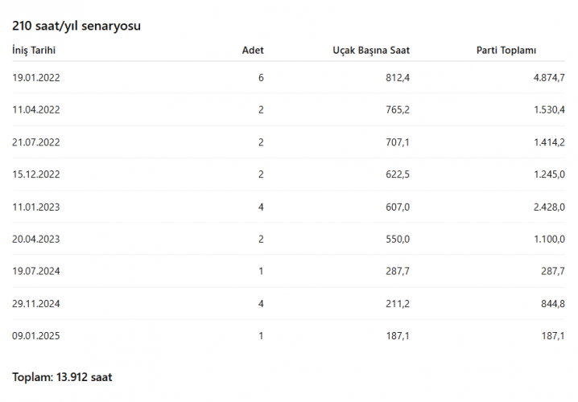Screen dimensions: 578x402
Task: Select the 19.07.2024 date entry
Action: 35,271
